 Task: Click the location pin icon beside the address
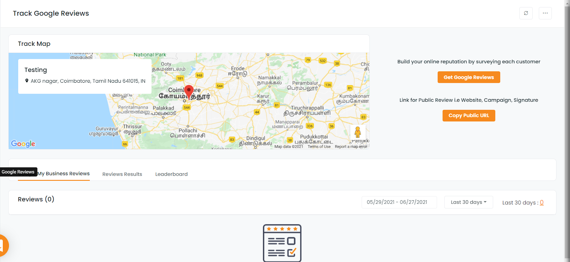pyautogui.click(x=27, y=81)
